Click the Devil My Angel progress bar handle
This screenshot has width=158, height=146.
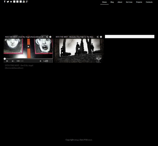(x=5, y=59)
